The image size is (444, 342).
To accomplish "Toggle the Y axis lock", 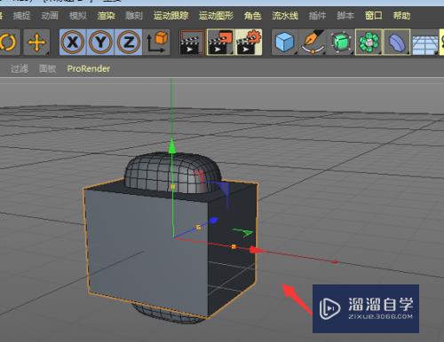I will [x=100, y=43].
